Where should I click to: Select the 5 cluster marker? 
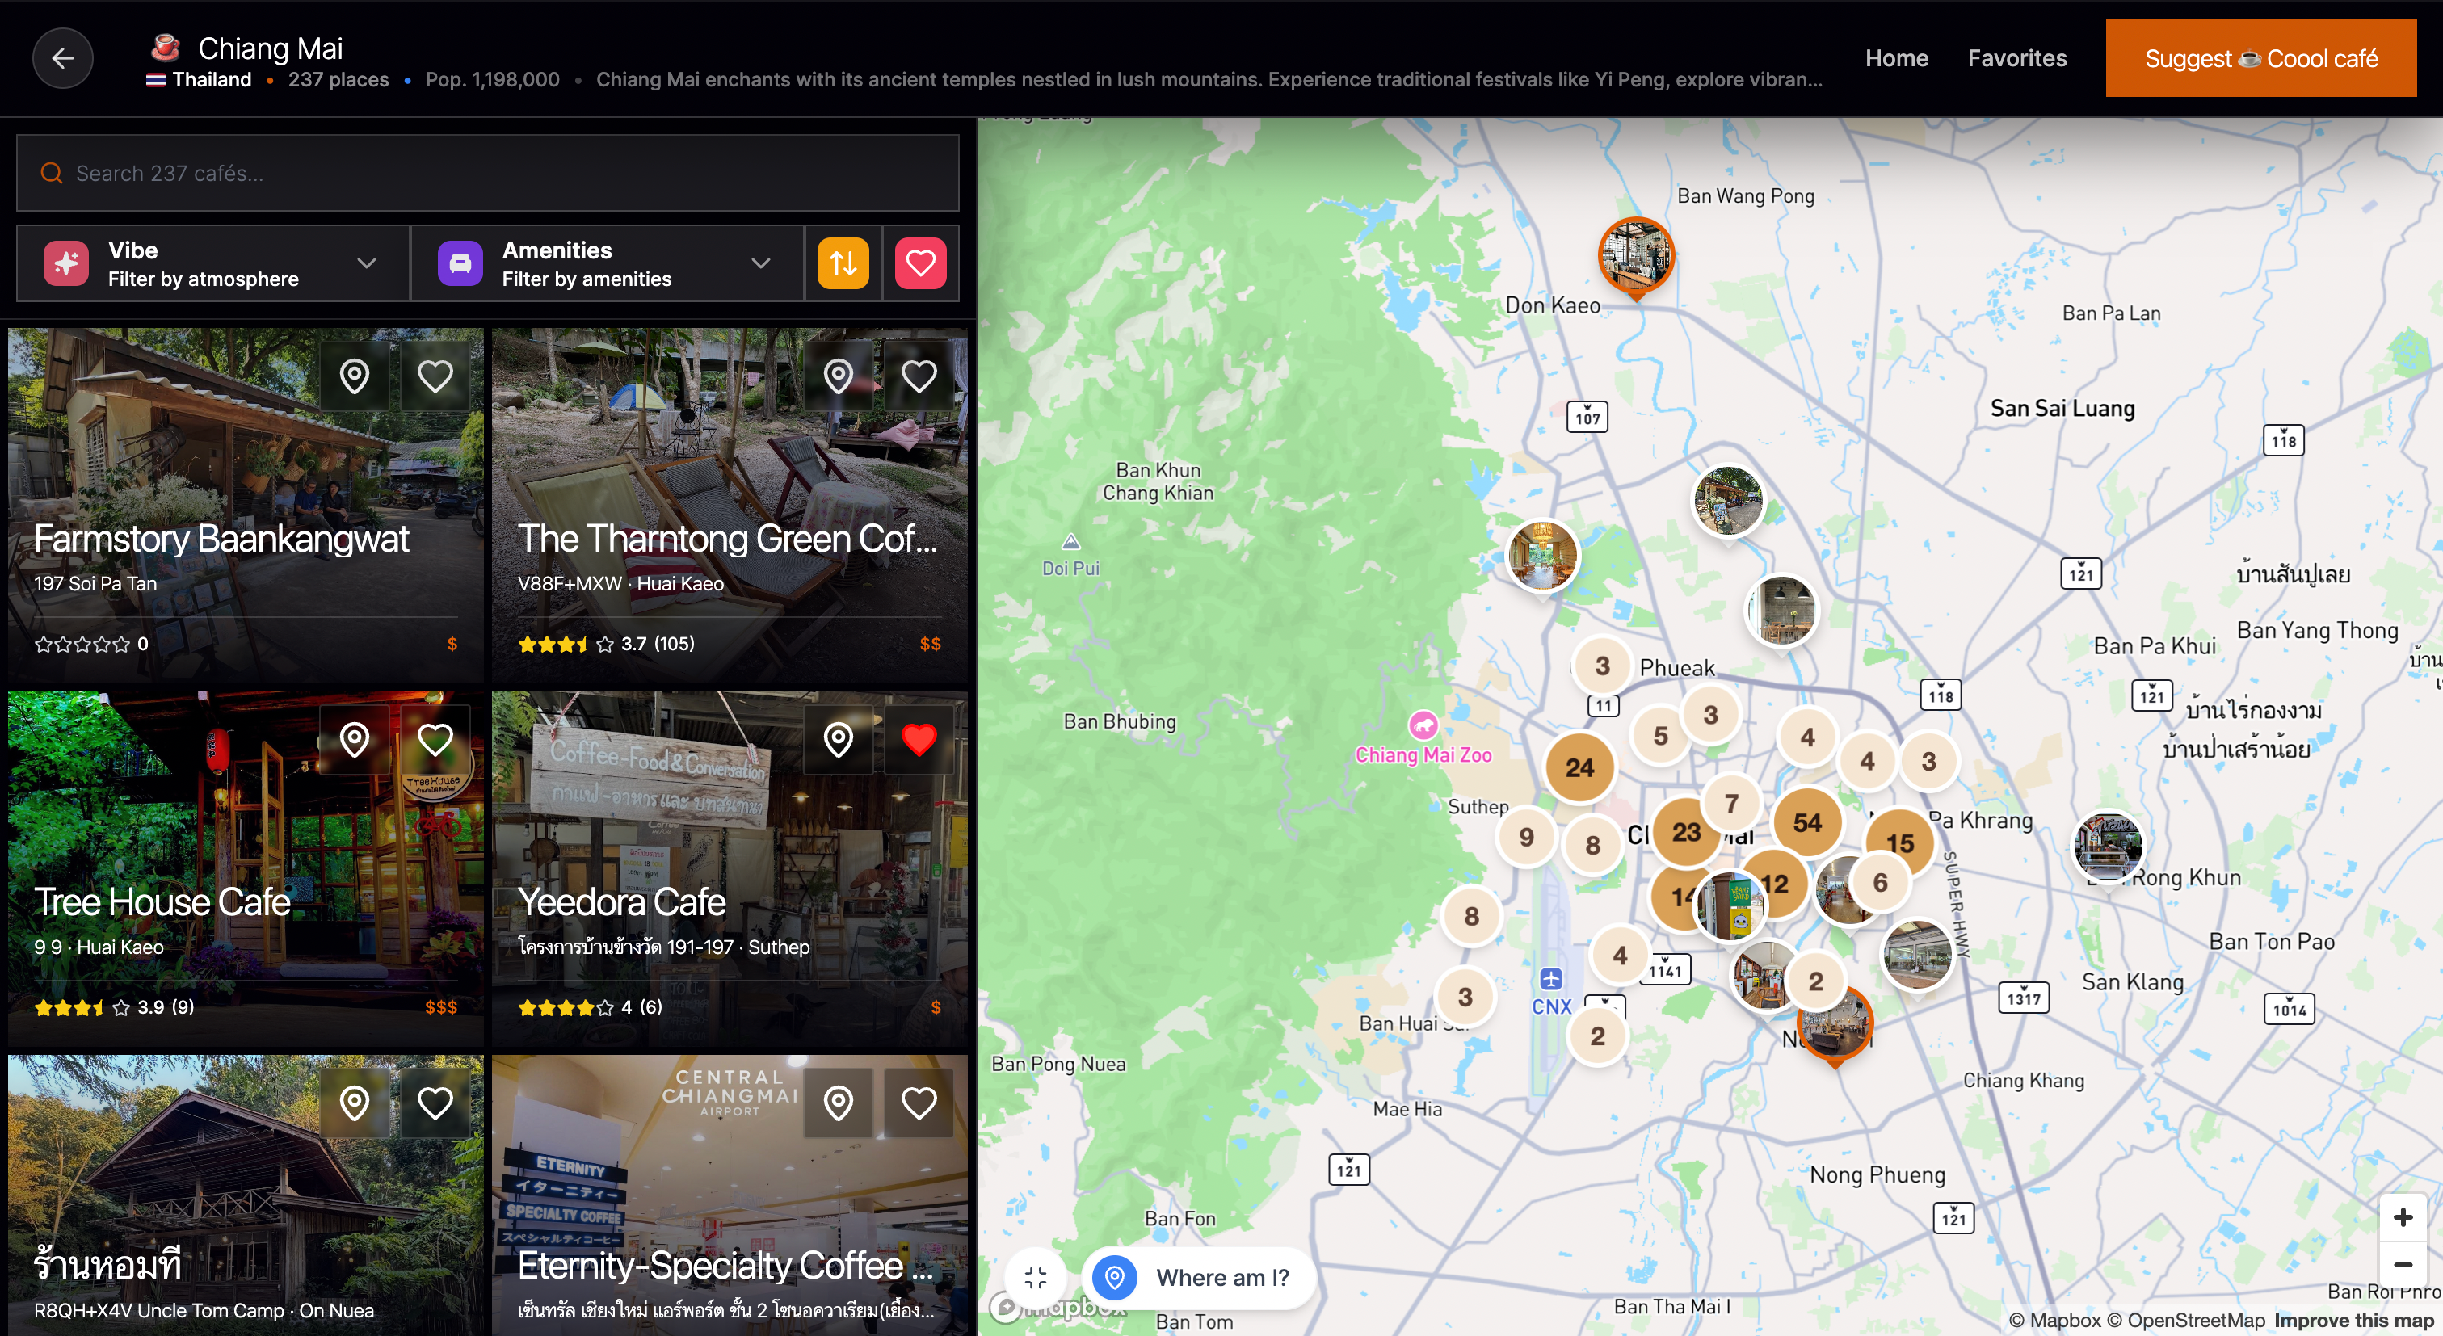[x=1659, y=735]
